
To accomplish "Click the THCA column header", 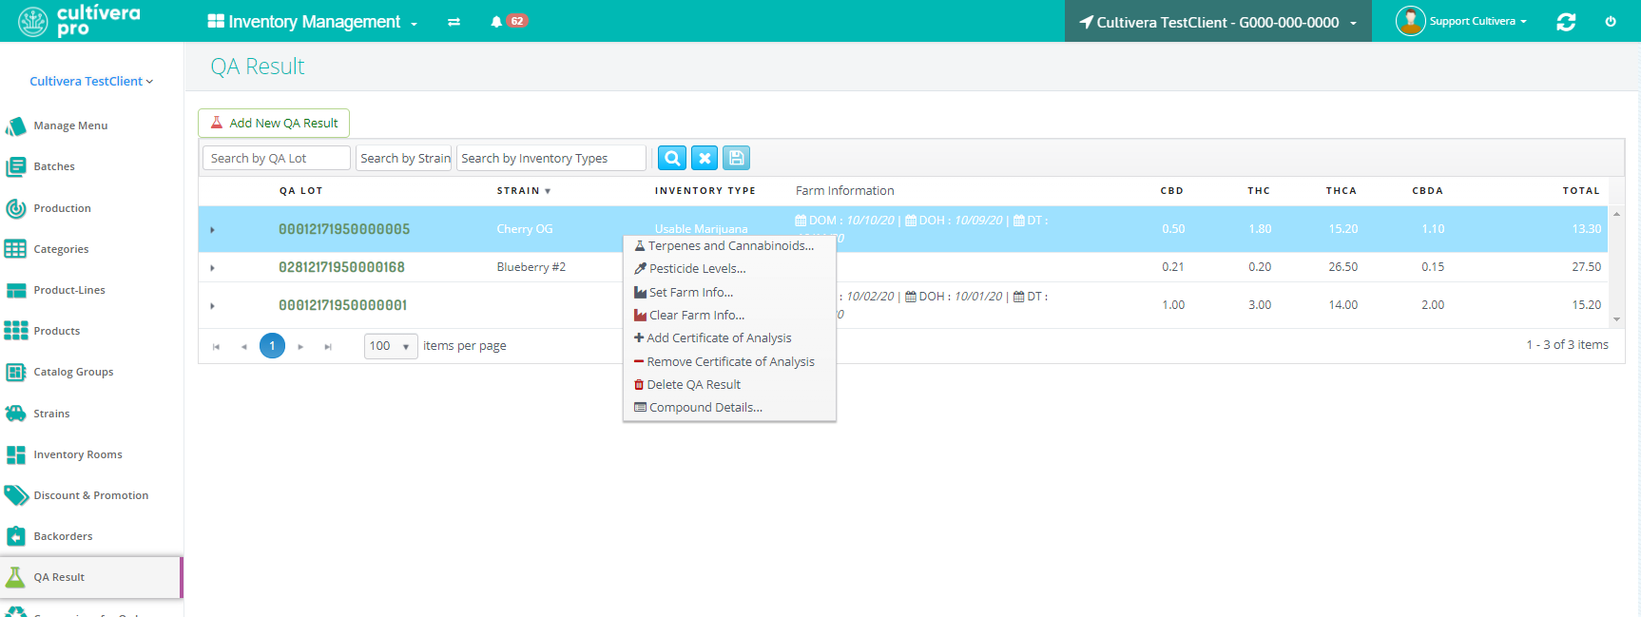I will (1342, 191).
